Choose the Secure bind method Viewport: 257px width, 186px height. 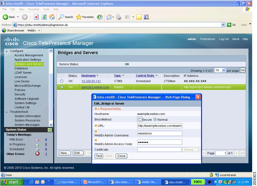click(x=140, y=119)
